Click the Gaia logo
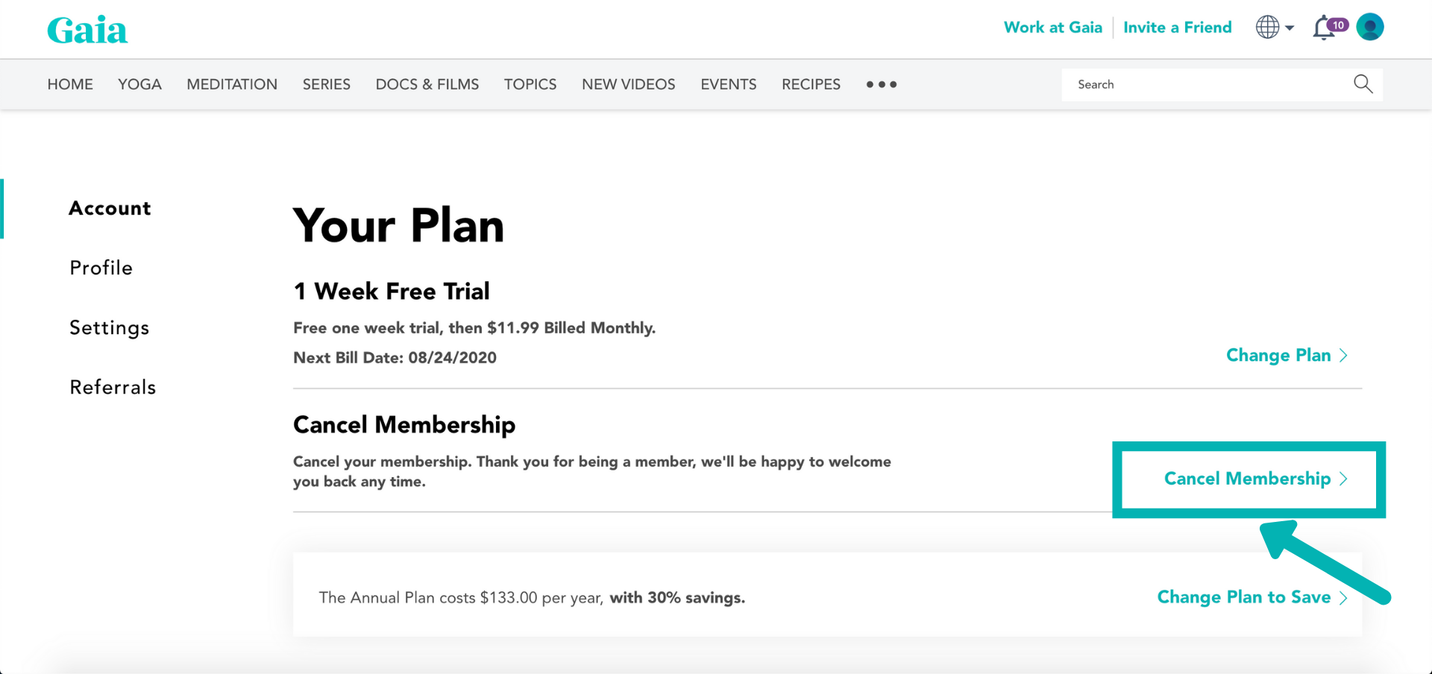This screenshot has height=674, width=1432. [x=87, y=31]
